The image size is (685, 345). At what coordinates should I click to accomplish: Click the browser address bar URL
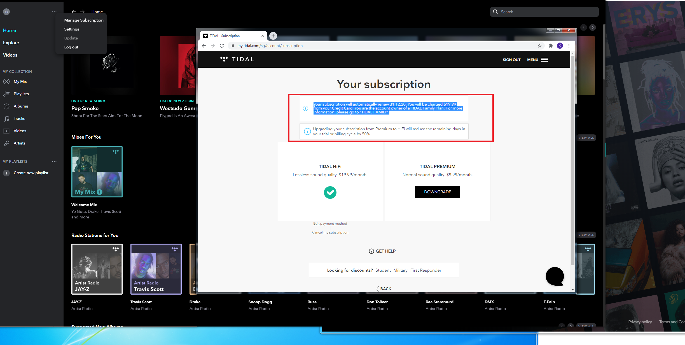click(270, 46)
